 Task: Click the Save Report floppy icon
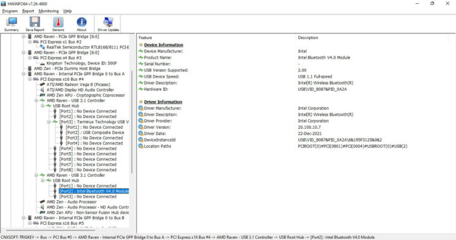click(x=35, y=24)
